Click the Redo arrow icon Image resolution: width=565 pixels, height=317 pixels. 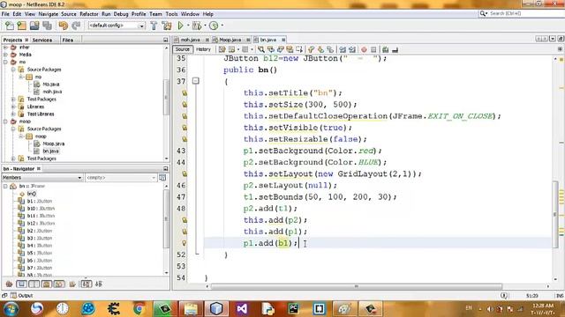[76, 26]
